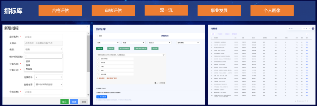
Task: Click the 添加指标 page heading
Action: pos(165,36)
